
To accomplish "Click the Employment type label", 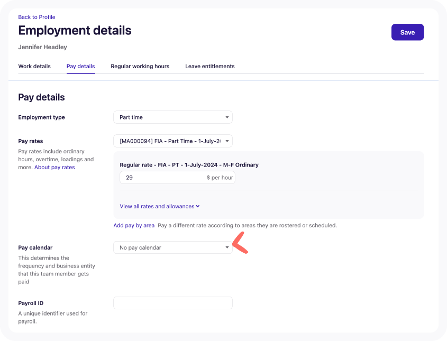I will point(41,117).
